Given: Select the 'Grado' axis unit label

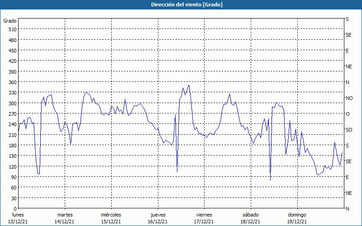Looking at the screenshot, I should click(10, 21).
